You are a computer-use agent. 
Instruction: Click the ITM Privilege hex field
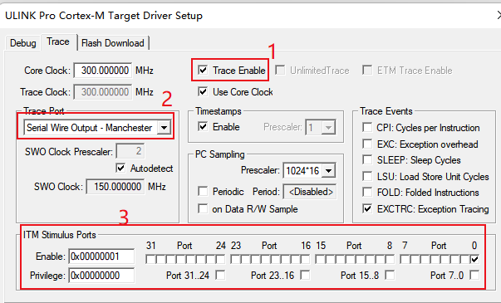point(101,276)
